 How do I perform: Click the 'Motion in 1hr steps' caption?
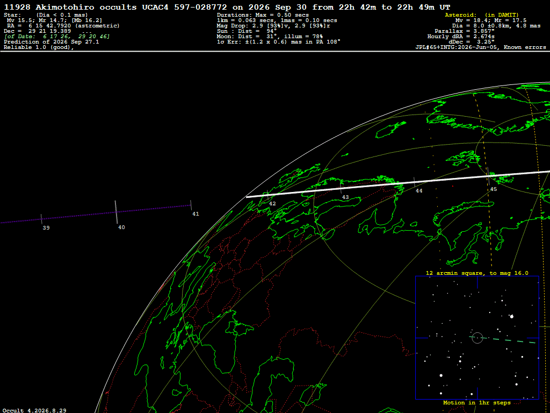pyautogui.click(x=477, y=402)
